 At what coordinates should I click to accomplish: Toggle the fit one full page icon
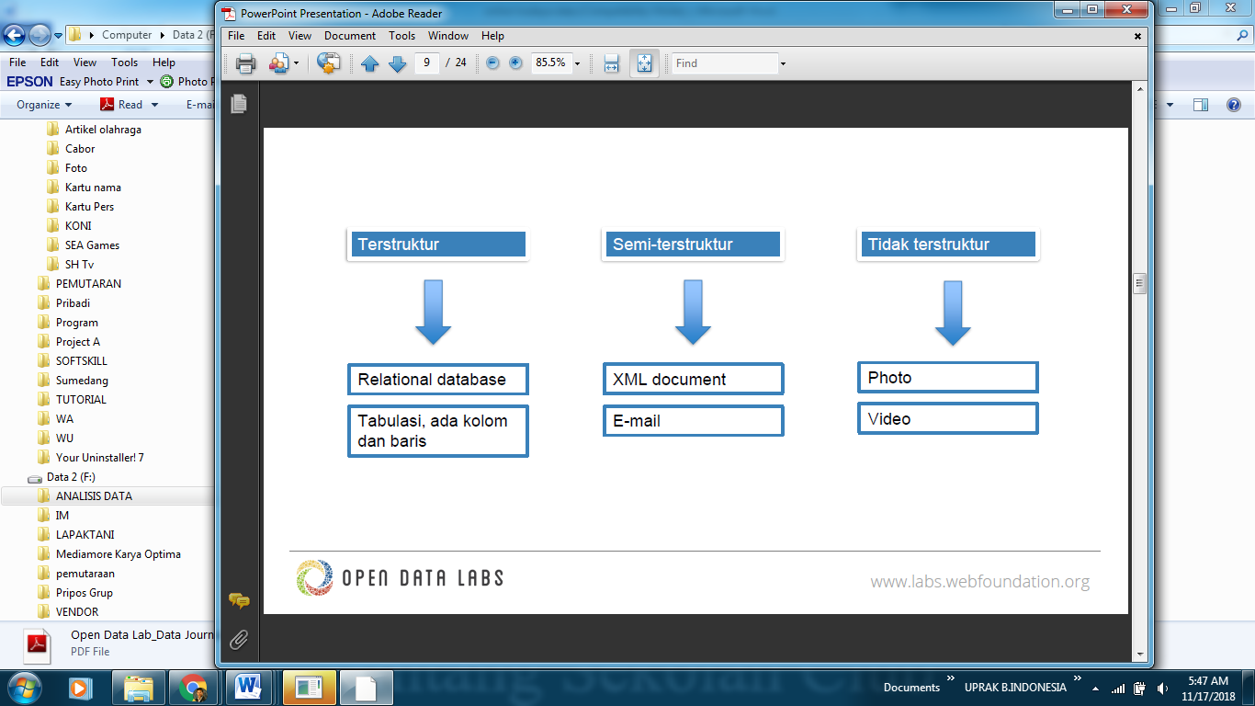tap(644, 63)
